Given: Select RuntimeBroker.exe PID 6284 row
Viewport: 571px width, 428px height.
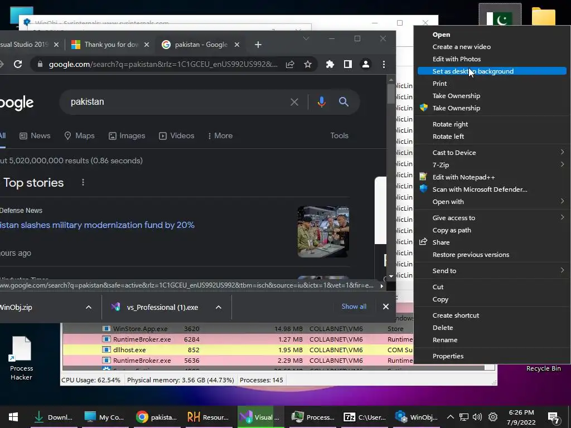Looking at the screenshot, I should (238, 339).
